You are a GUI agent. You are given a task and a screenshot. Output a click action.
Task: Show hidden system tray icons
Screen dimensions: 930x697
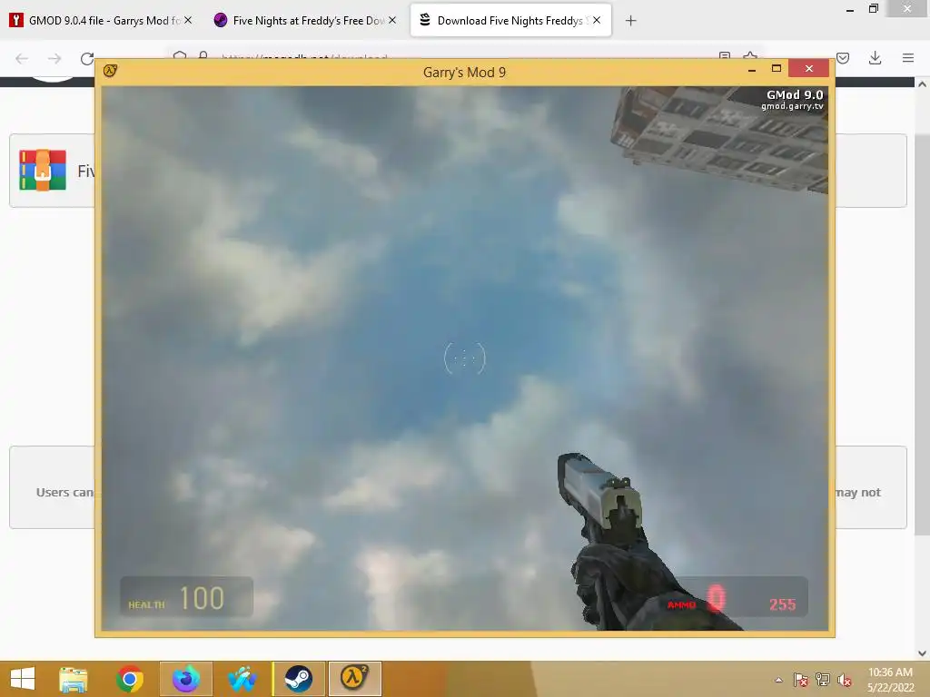[778, 680]
